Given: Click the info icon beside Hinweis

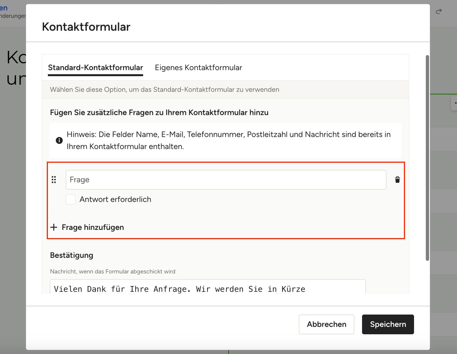Looking at the screenshot, I should pyautogui.click(x=59, y=141).
